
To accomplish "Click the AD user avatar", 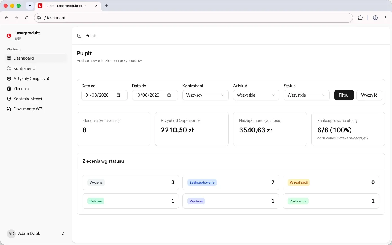I will (x=11, y=233).
